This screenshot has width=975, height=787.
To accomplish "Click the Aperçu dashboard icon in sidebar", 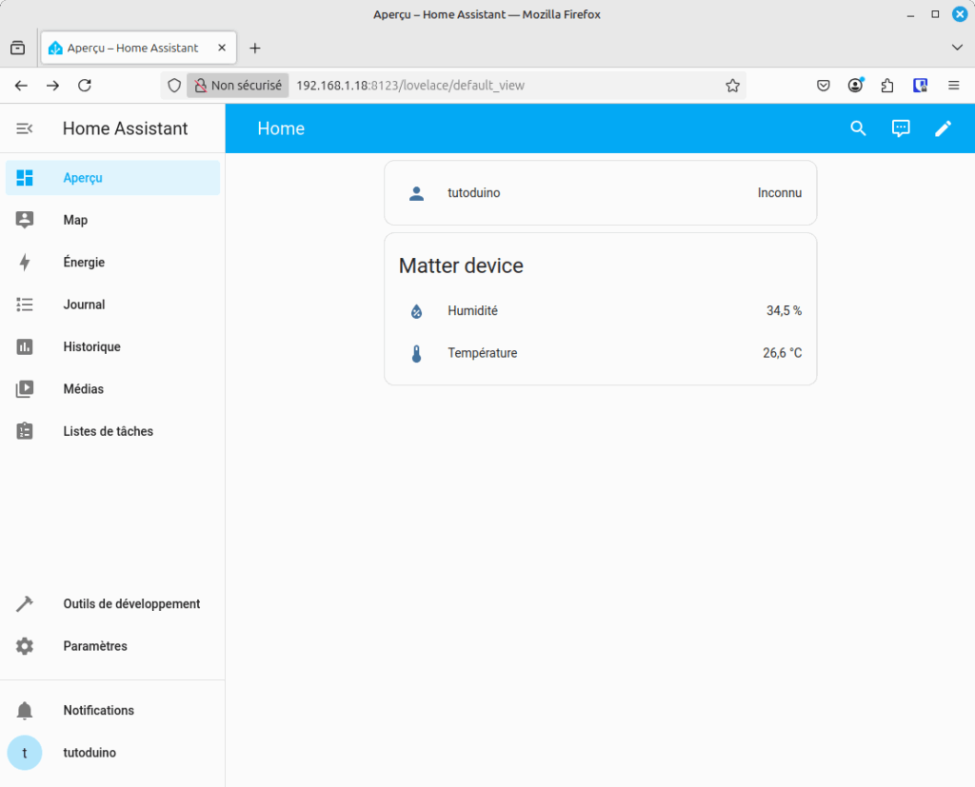I will [x=24, y=178].
